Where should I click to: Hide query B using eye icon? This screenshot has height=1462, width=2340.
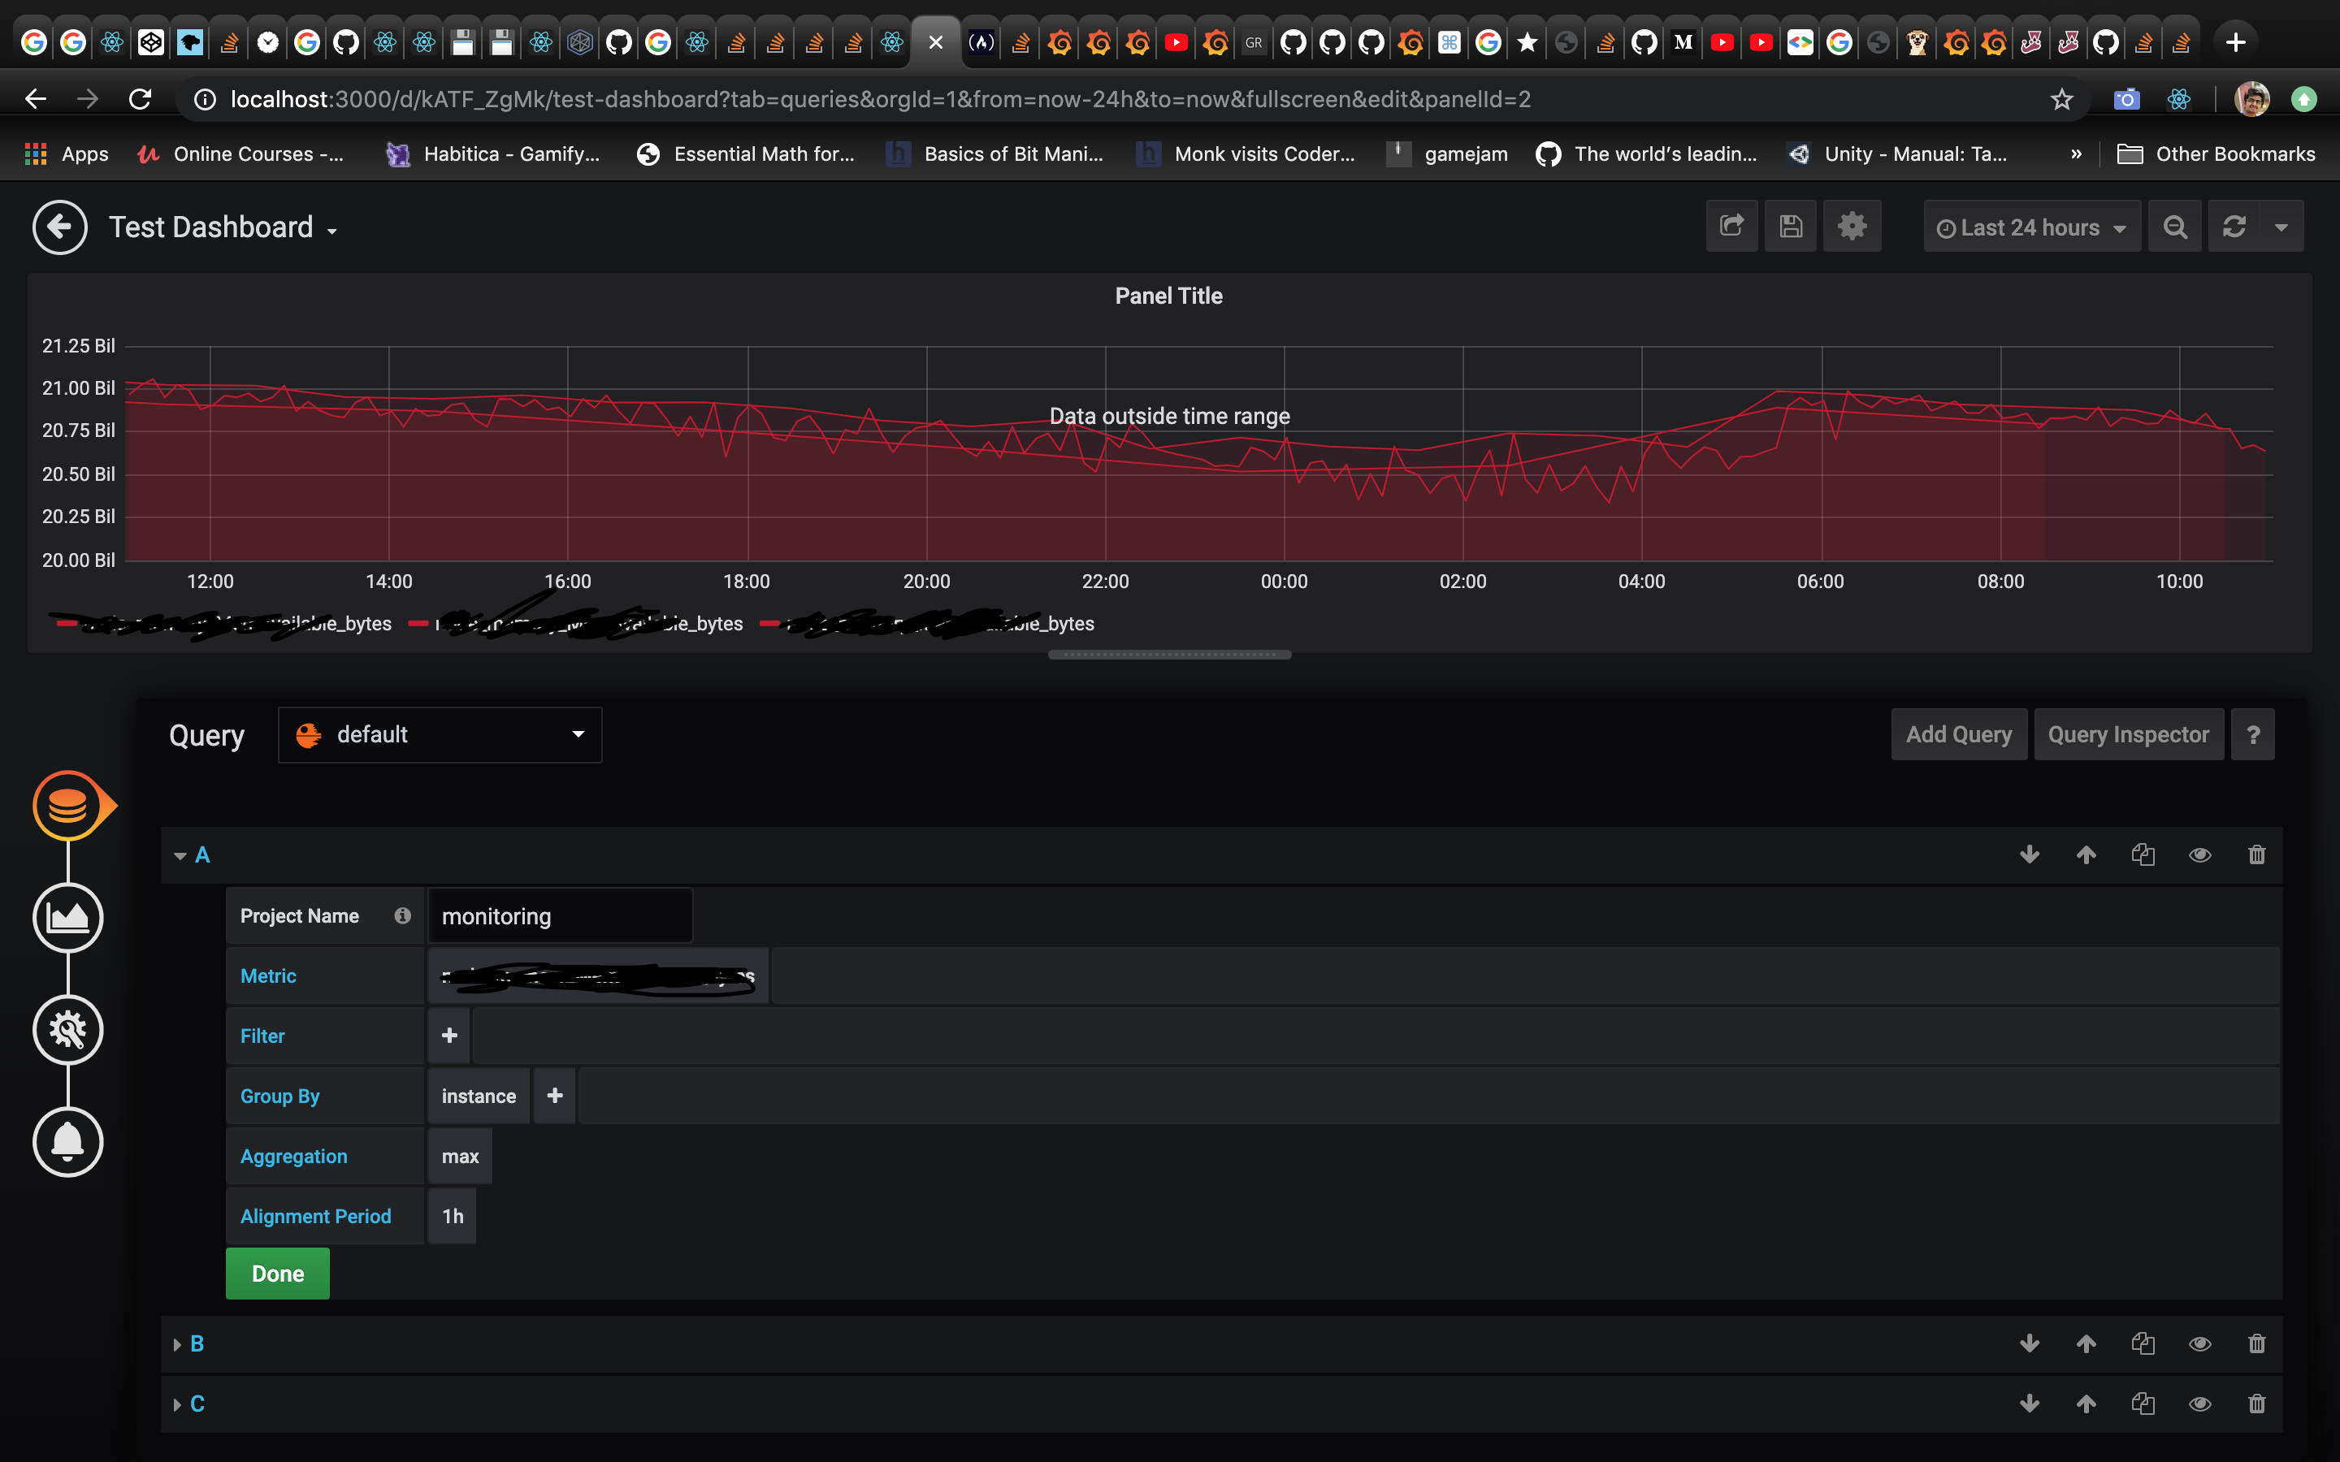coord(2199,1344)
